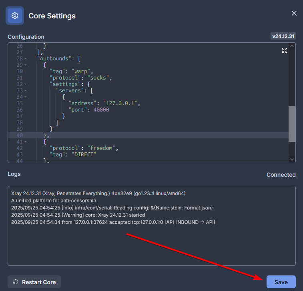Click the Core Settings gear icon

tap(15, 16)
